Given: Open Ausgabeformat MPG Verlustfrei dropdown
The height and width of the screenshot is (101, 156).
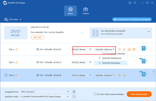Looking at the screenshot, I should [x=45, y=92].
